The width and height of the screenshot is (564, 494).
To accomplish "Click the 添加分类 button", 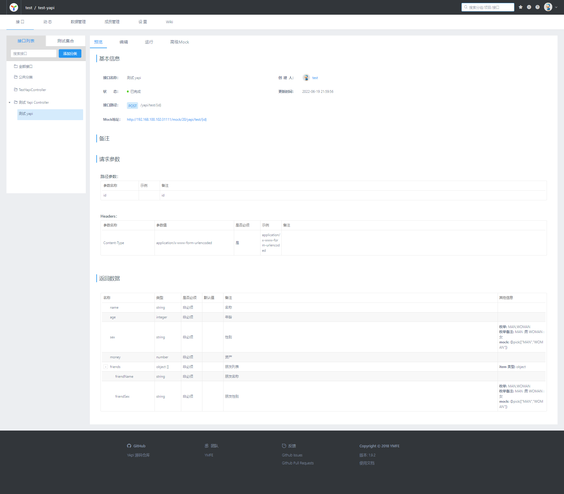I will point(70,53).
